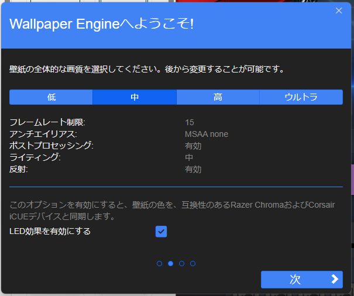This screenshot has height=296, width=354.
Task: Click the ポストプロセッシング label
Action: [51, 146]
